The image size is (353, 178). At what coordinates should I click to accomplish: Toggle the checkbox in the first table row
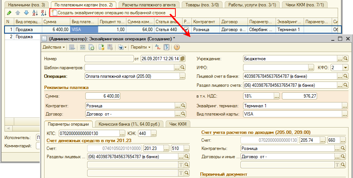point(186,29)
